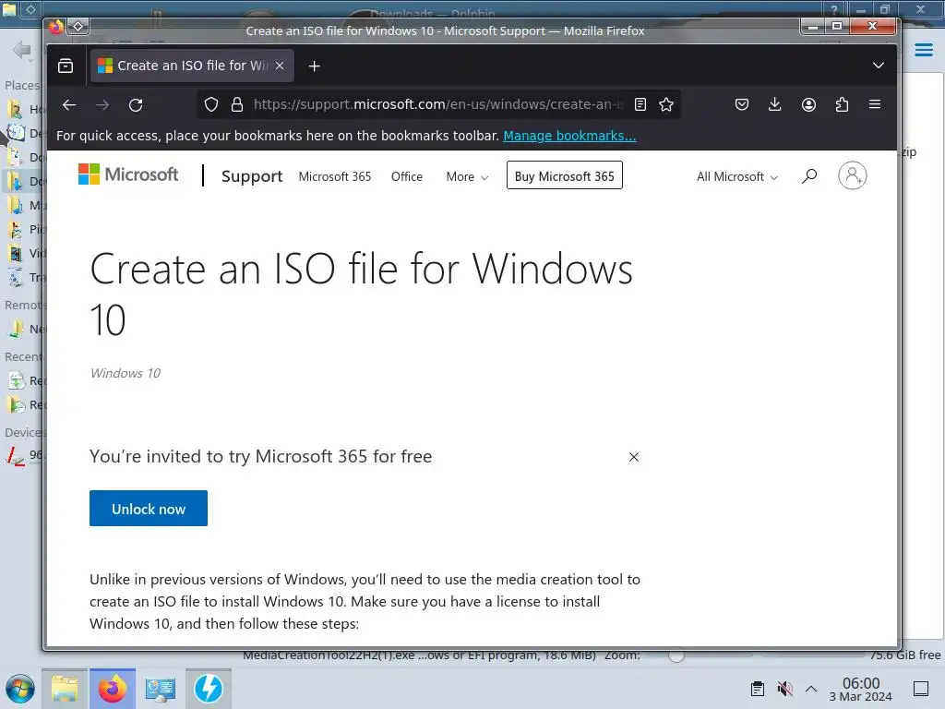
Task: Click the Dolphin status bar "75.6 GiB free" text
Action: point(904,655)
